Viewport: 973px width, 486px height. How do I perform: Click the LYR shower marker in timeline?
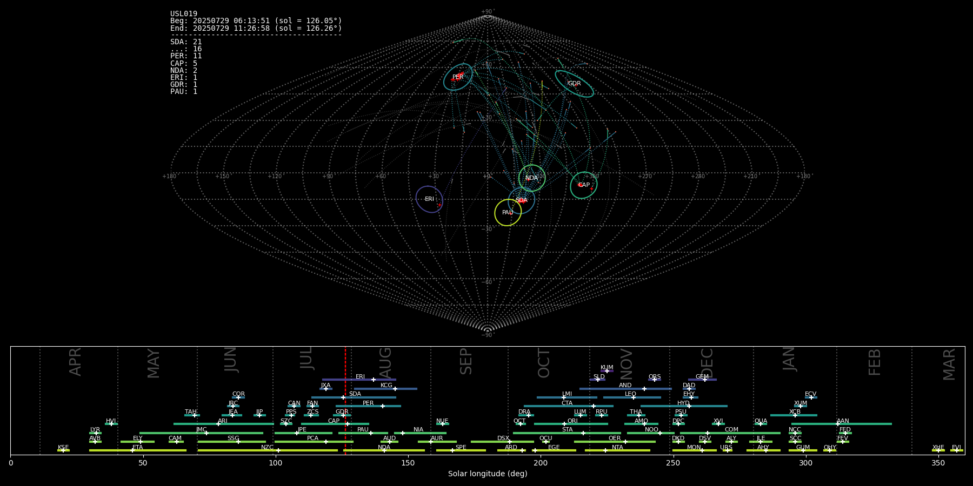click(95, 433)
